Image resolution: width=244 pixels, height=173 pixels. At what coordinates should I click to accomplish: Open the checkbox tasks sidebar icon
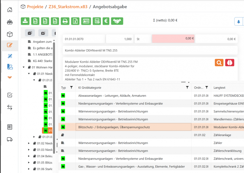tap(10, 95)
